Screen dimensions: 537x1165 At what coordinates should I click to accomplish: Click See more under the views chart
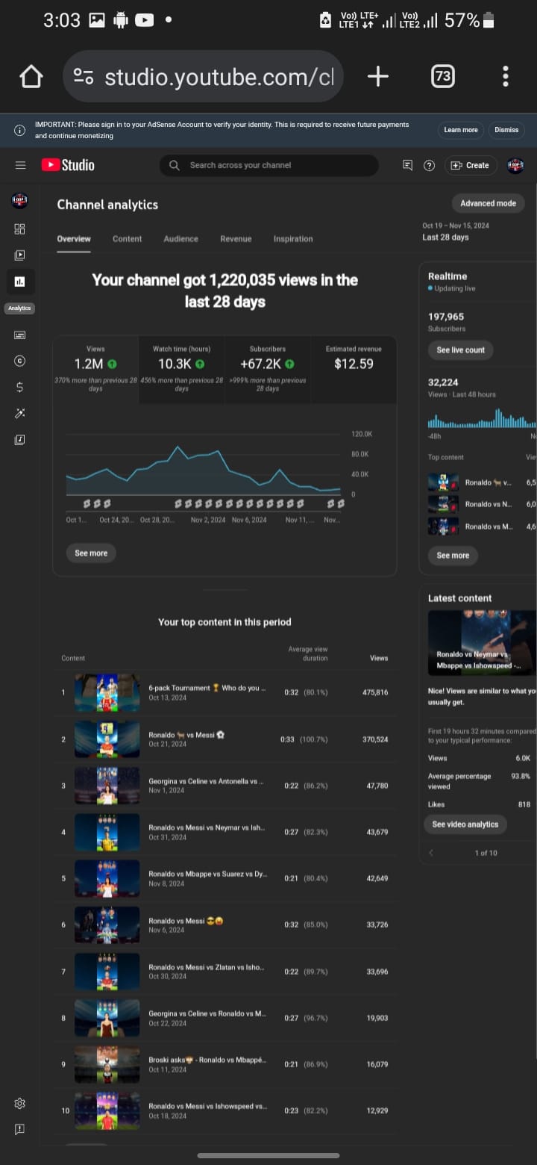tap(91, 553)
